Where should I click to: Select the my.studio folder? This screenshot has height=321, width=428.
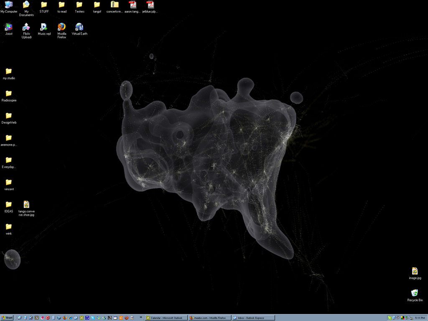9,74
